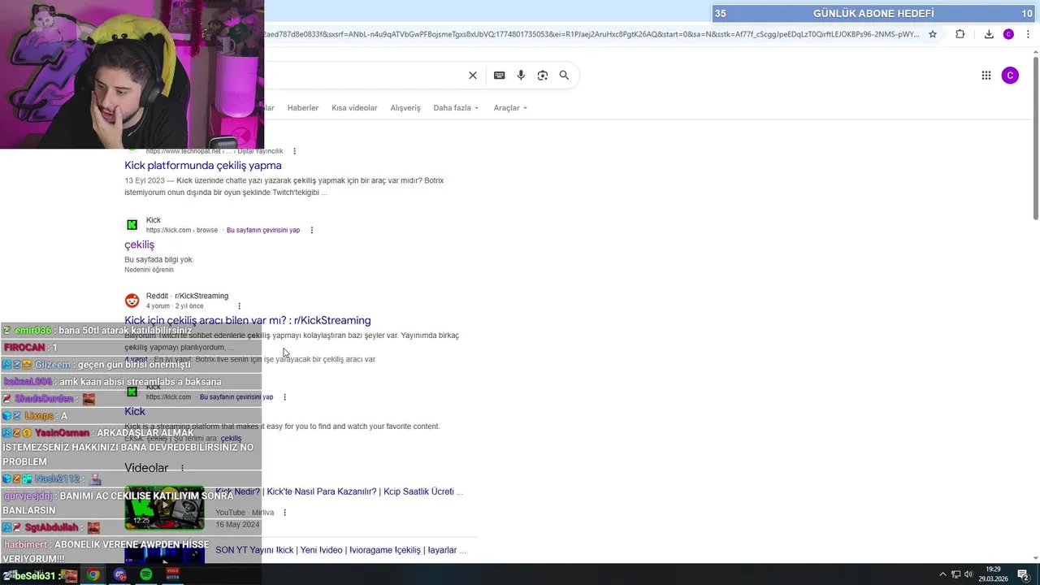Open the on-screen keyboard input tool
Image resolution: width=1040 pixels, height=585 pixels.
point(499,76)
